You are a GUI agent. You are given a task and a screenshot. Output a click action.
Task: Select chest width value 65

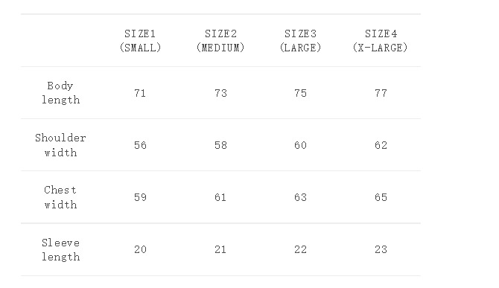(381, 197)
